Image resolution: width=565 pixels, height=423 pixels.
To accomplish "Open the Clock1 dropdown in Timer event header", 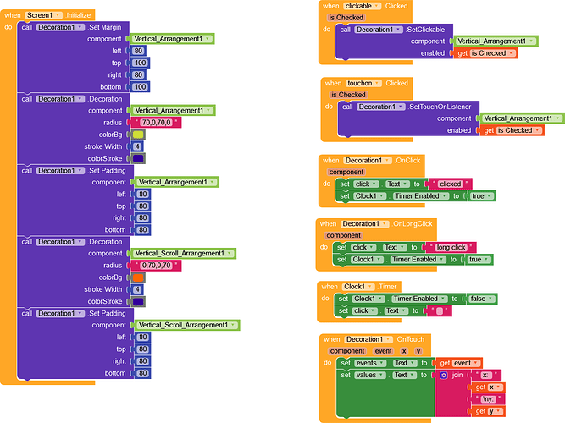I will click(358, 287).
